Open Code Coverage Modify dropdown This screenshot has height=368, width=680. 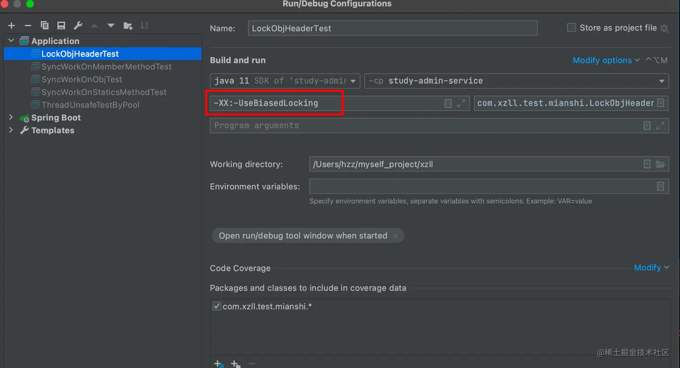pos(651,268)
